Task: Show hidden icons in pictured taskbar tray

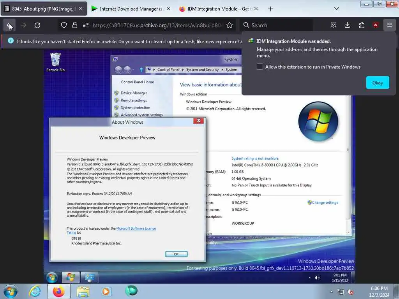Action: click(310, 278)
